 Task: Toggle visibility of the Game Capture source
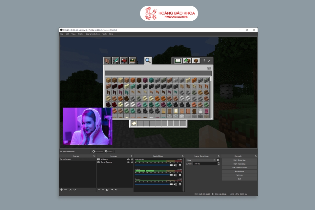pos(128,162)
